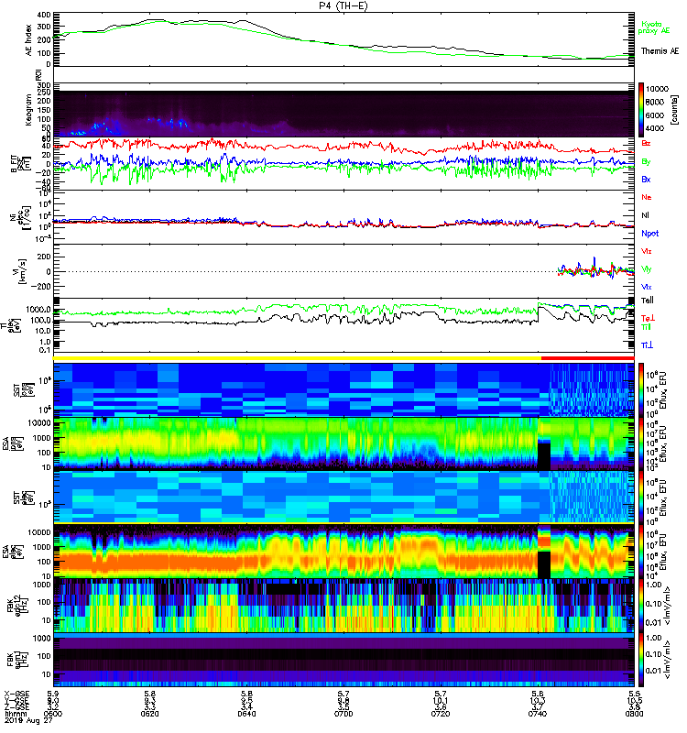Click the blue "Npot" legend label

(649, 234)
